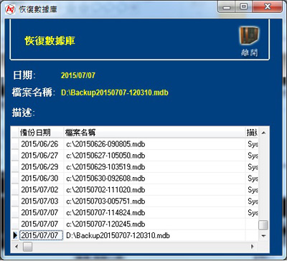This screenshot has width=287, height=261.
Task: Click date cell 2015/06/26
Action: (41, 144)
